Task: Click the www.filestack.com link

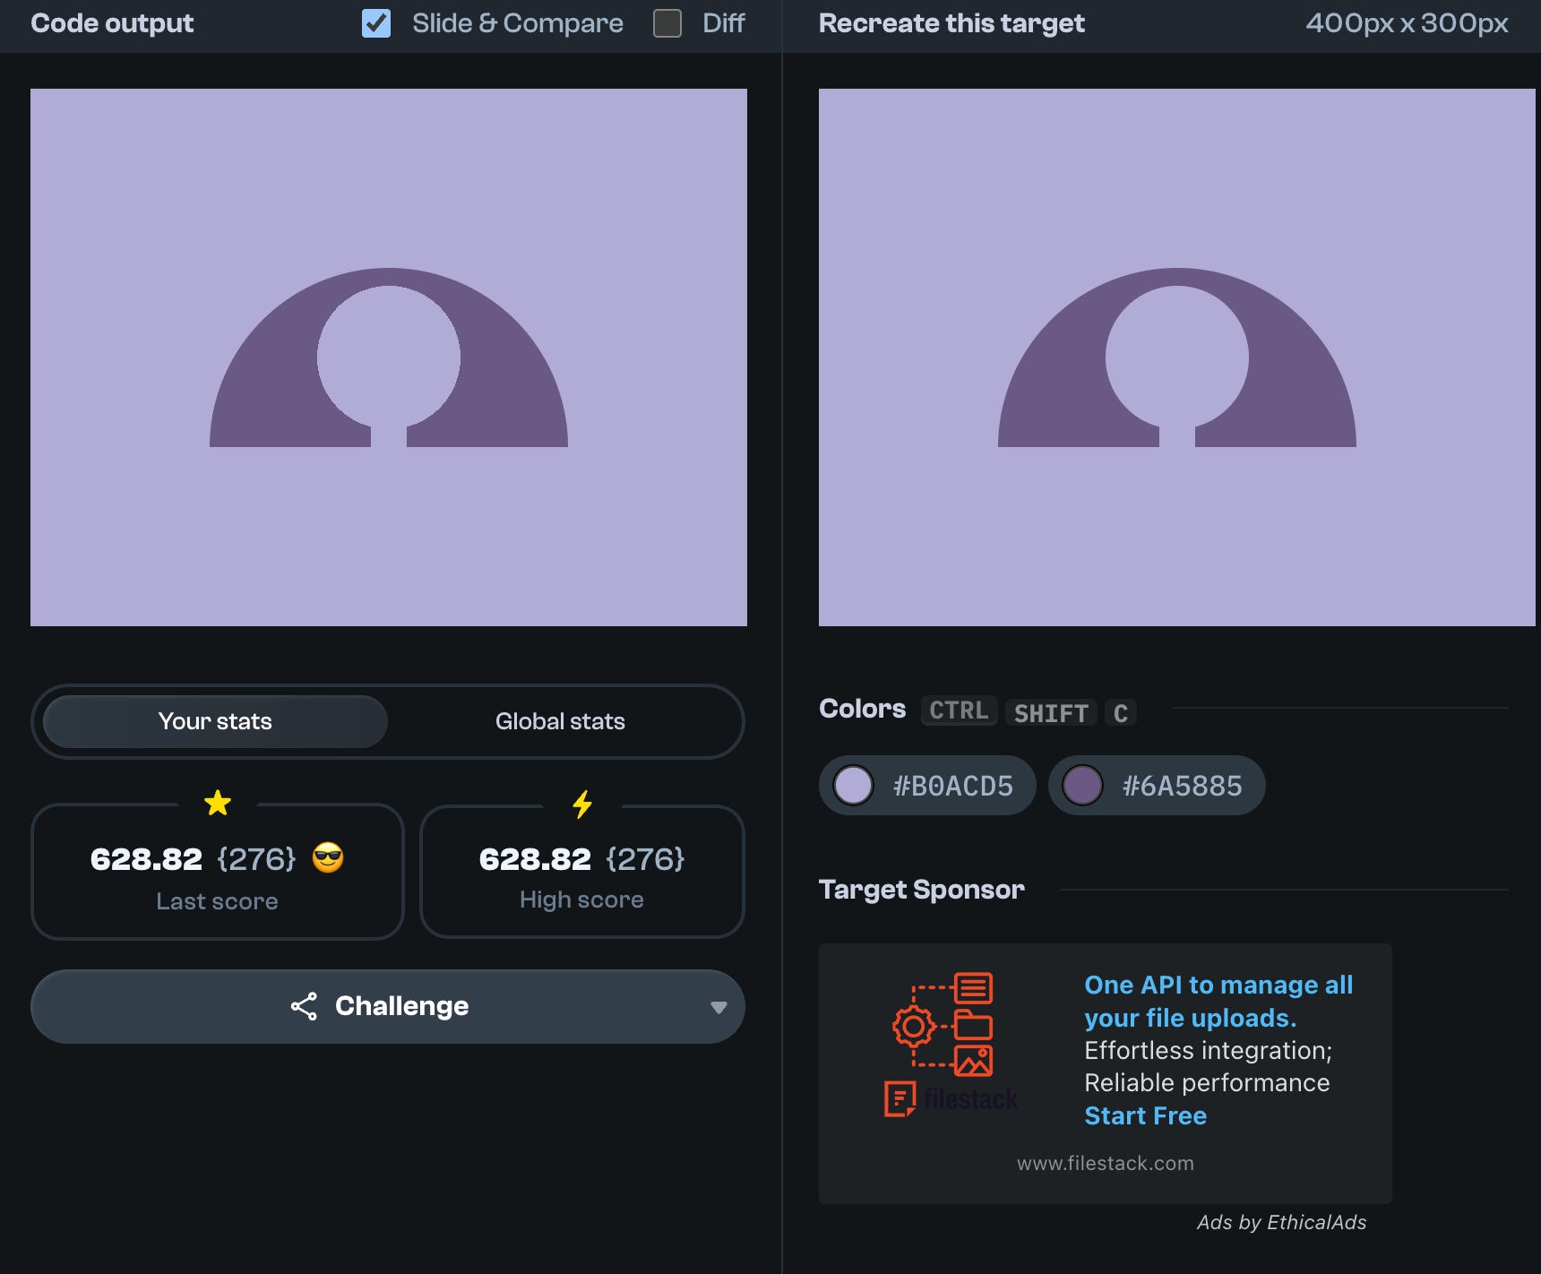Action: pos(1105,1163)
